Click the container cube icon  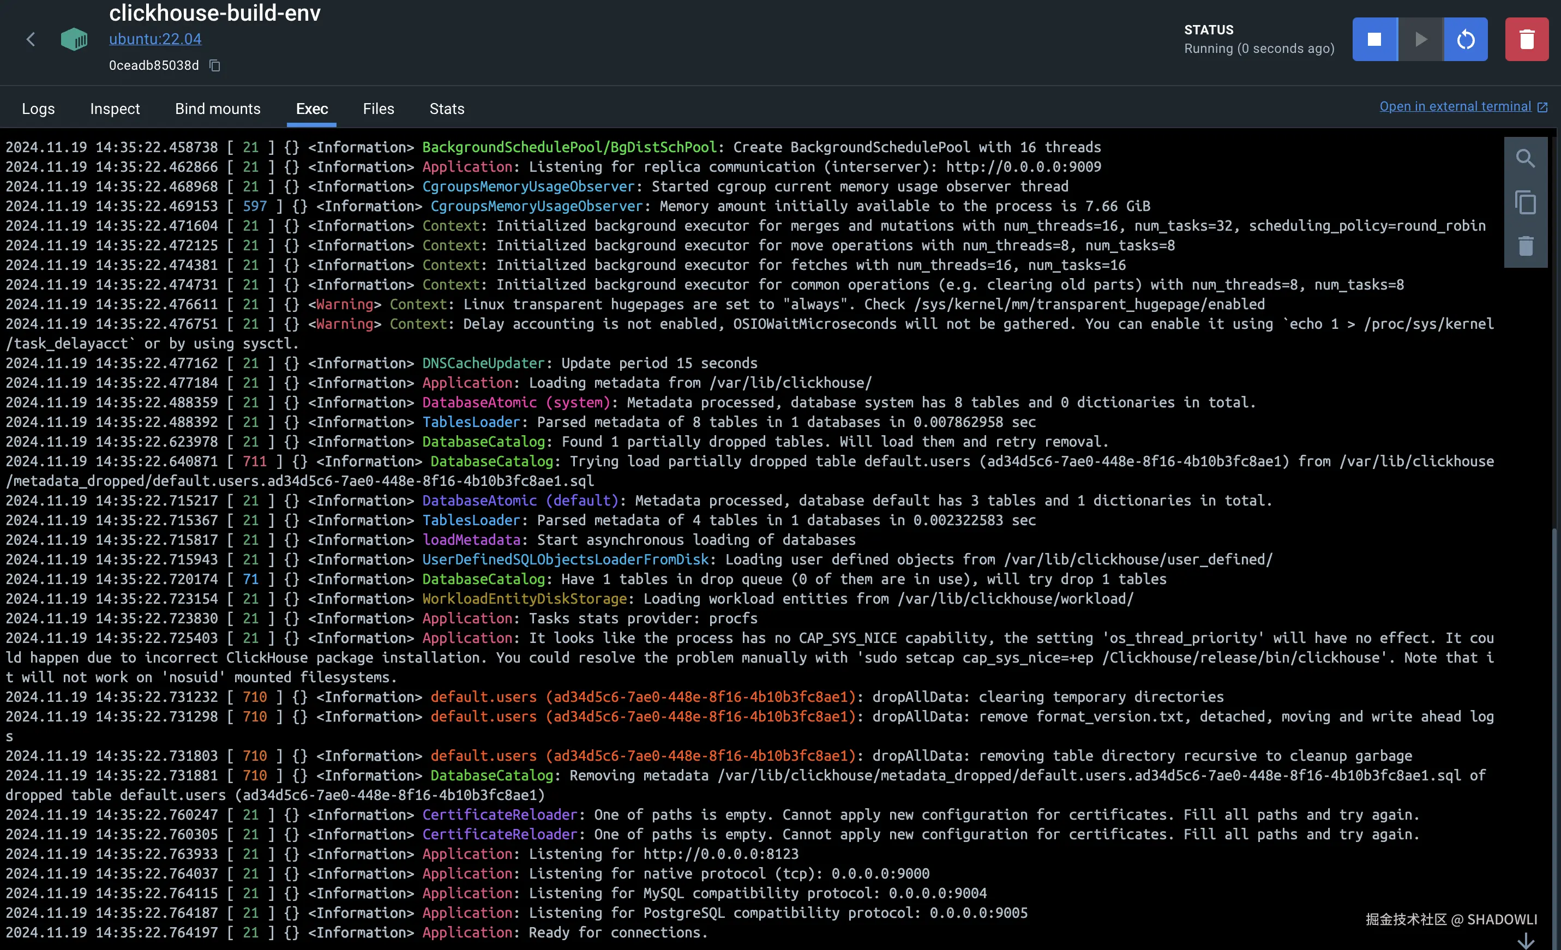[x=74, y=39]
